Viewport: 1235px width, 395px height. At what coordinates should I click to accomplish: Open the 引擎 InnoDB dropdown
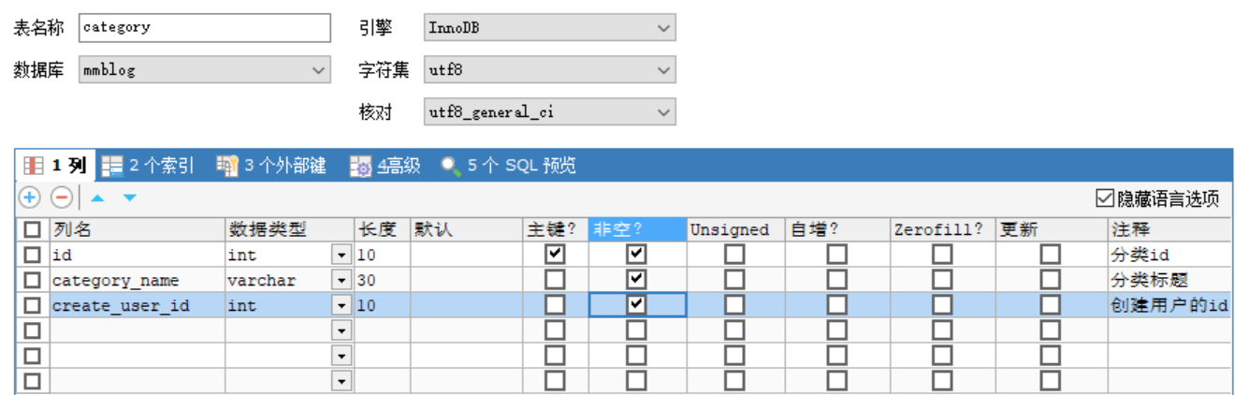pyautogui.click(x=549, y=28)
